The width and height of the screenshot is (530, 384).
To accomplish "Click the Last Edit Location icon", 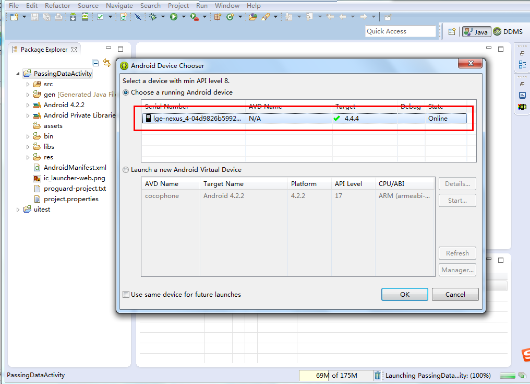I will (331, 17).
